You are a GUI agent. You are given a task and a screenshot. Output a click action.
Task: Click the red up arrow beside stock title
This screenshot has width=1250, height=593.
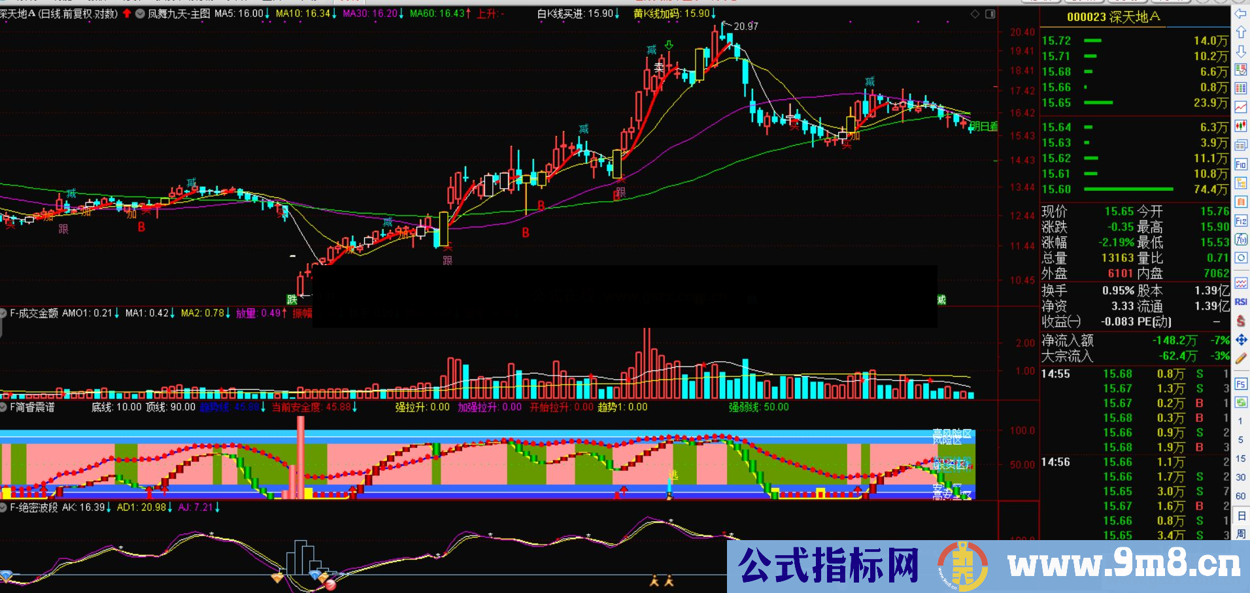pos(127,13)
